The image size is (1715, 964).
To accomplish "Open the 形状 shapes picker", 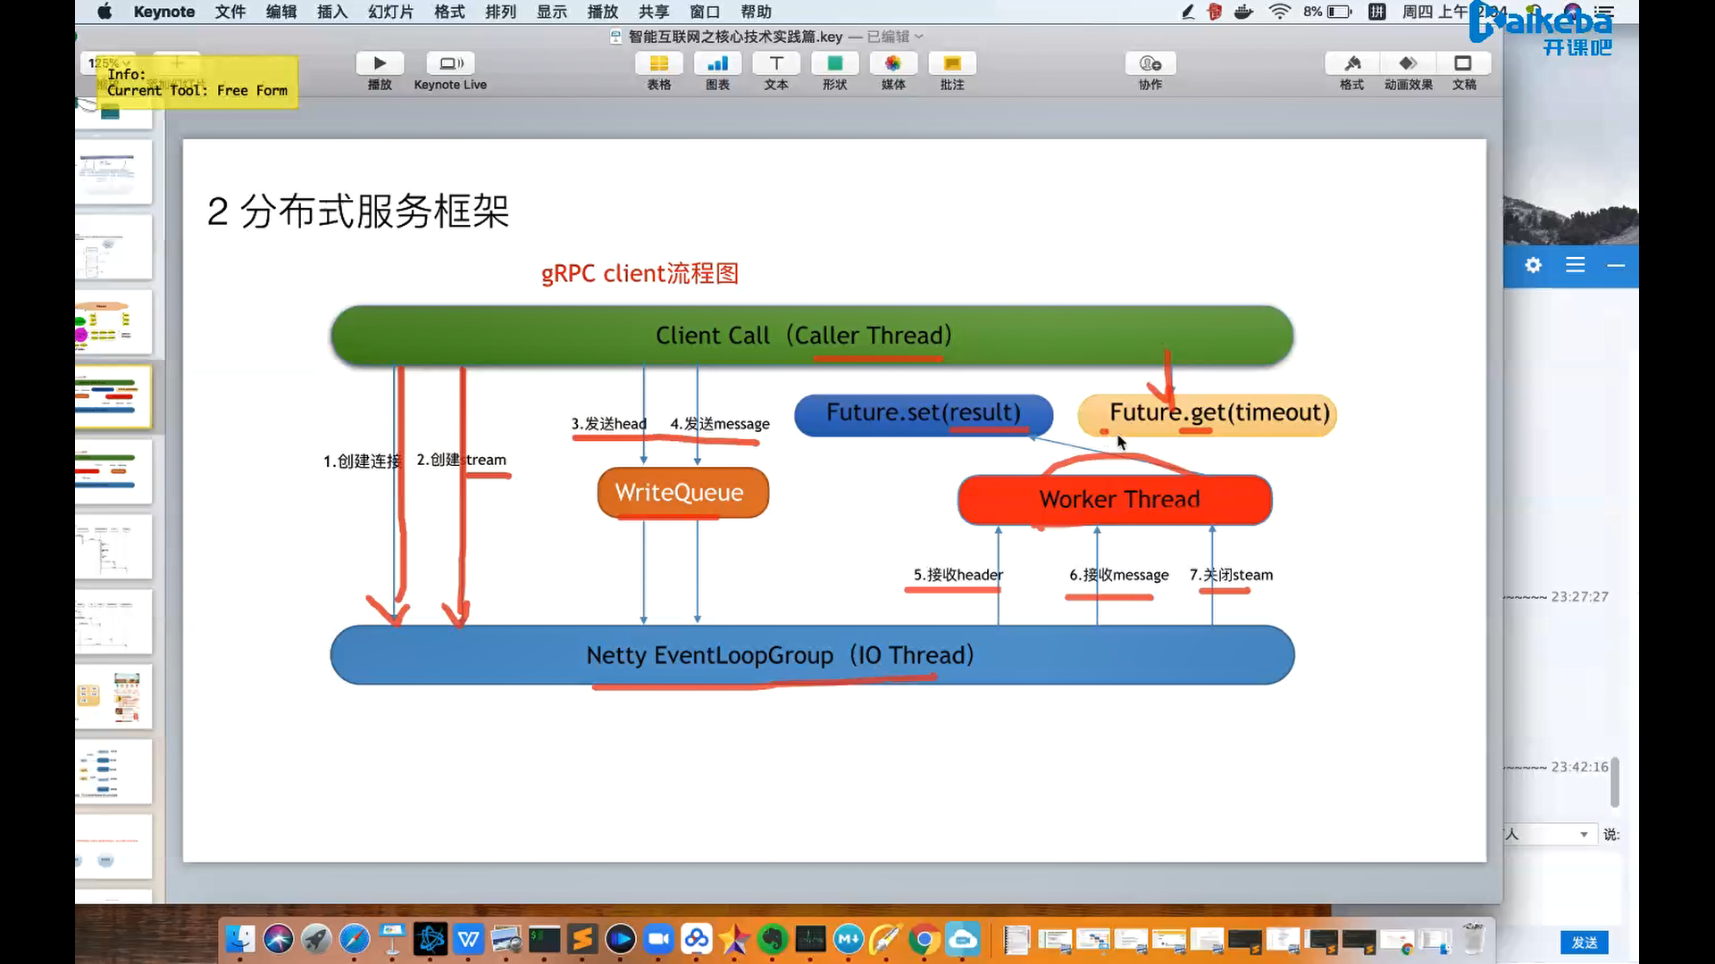I will (x=834, y=63).
